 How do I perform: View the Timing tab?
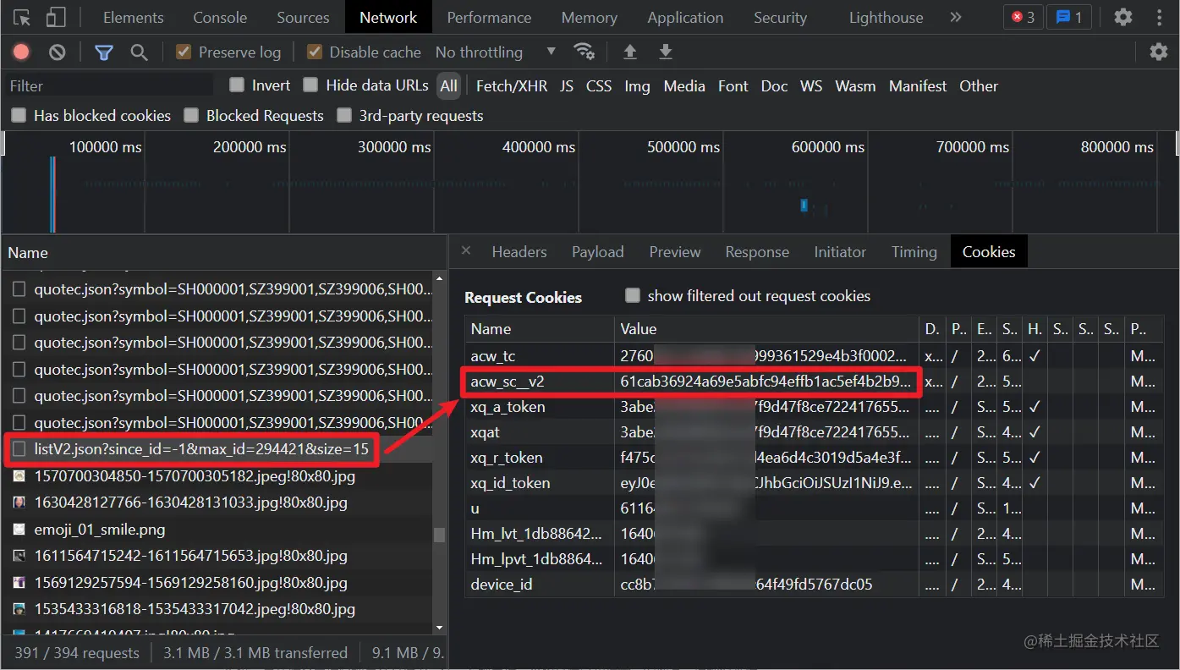914,251
